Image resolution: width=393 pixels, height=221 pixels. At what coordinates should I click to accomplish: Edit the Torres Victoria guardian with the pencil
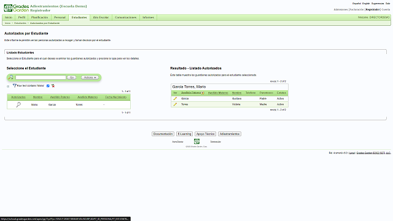(175, 104)
